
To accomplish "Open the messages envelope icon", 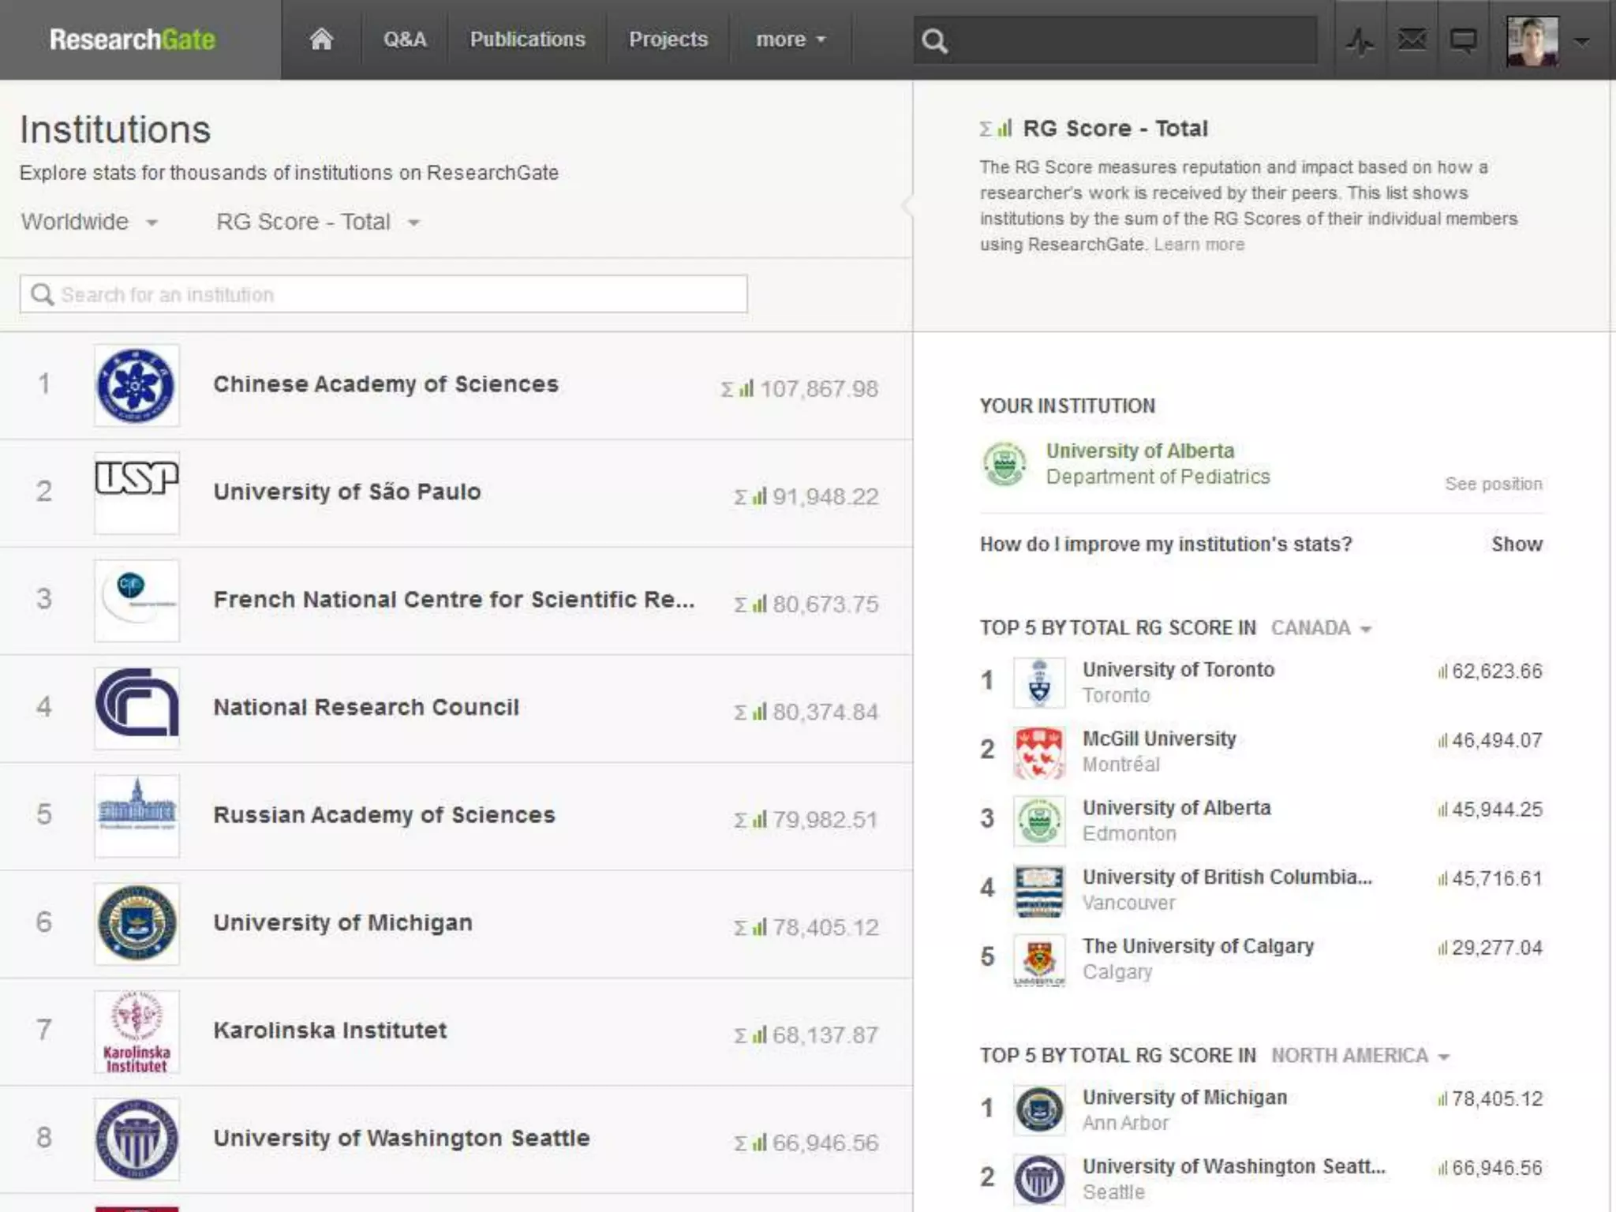I will coord(1412,39).
